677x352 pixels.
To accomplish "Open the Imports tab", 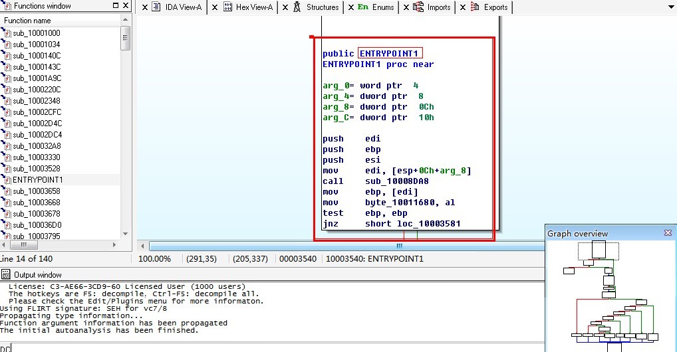I will pos(439,7).
